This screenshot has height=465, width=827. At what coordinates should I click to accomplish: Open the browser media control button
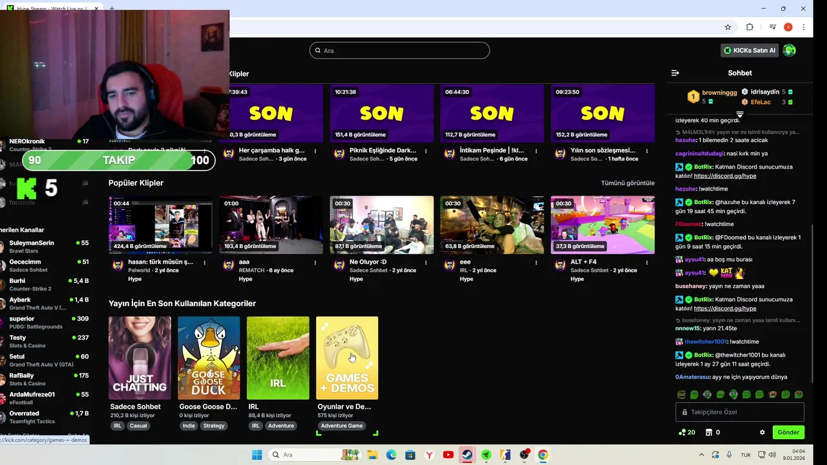pyautogui.click(x=772, y=27)
